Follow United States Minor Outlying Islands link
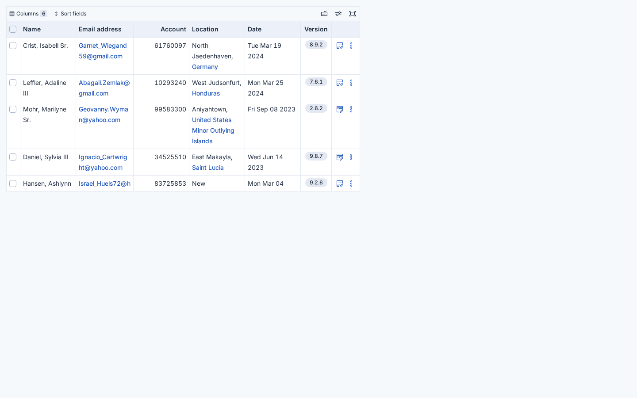Viewport: 637px width, 398px height. pos(213,130)
